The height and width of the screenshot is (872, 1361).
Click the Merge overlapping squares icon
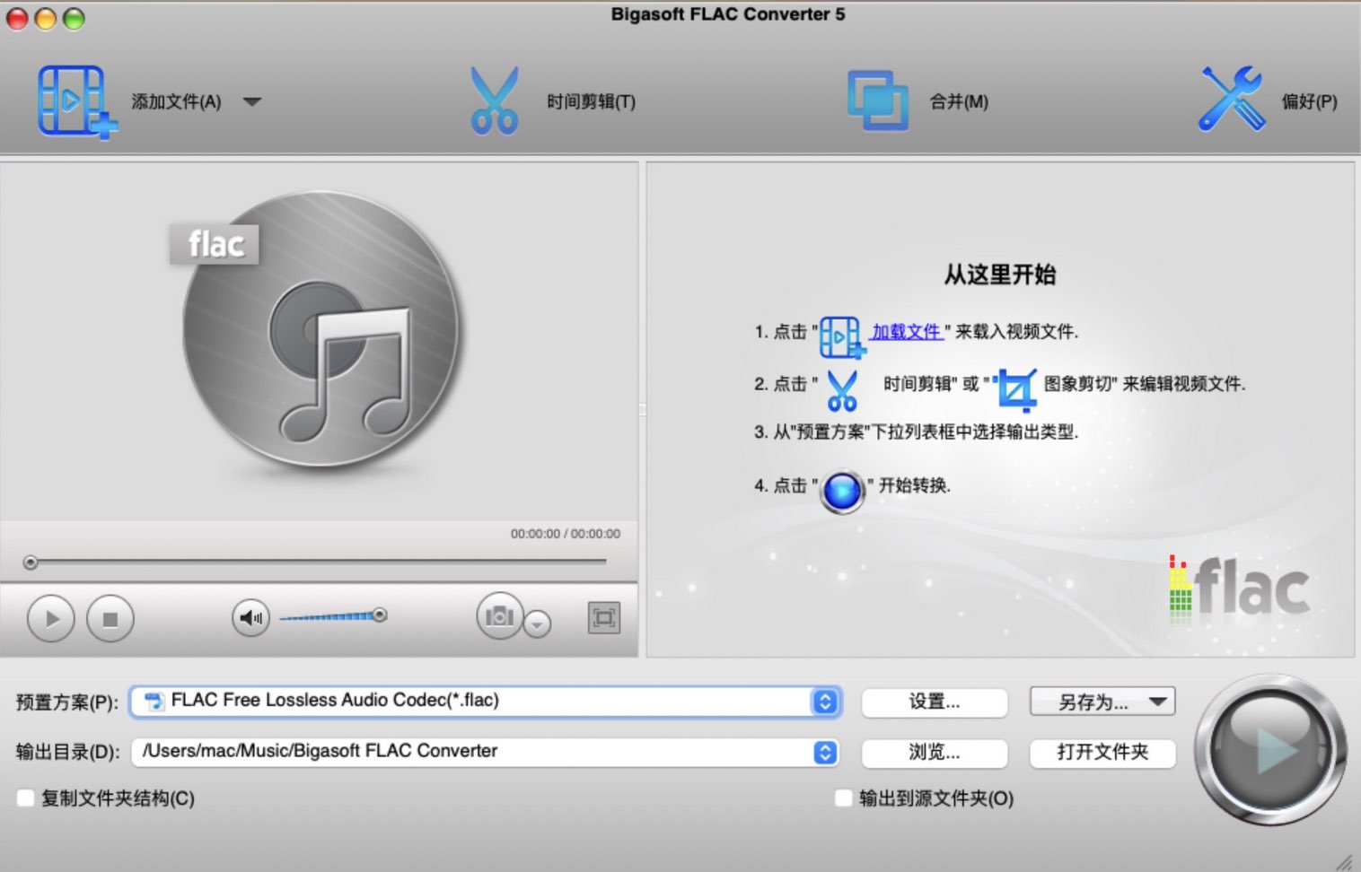point(877,100)
